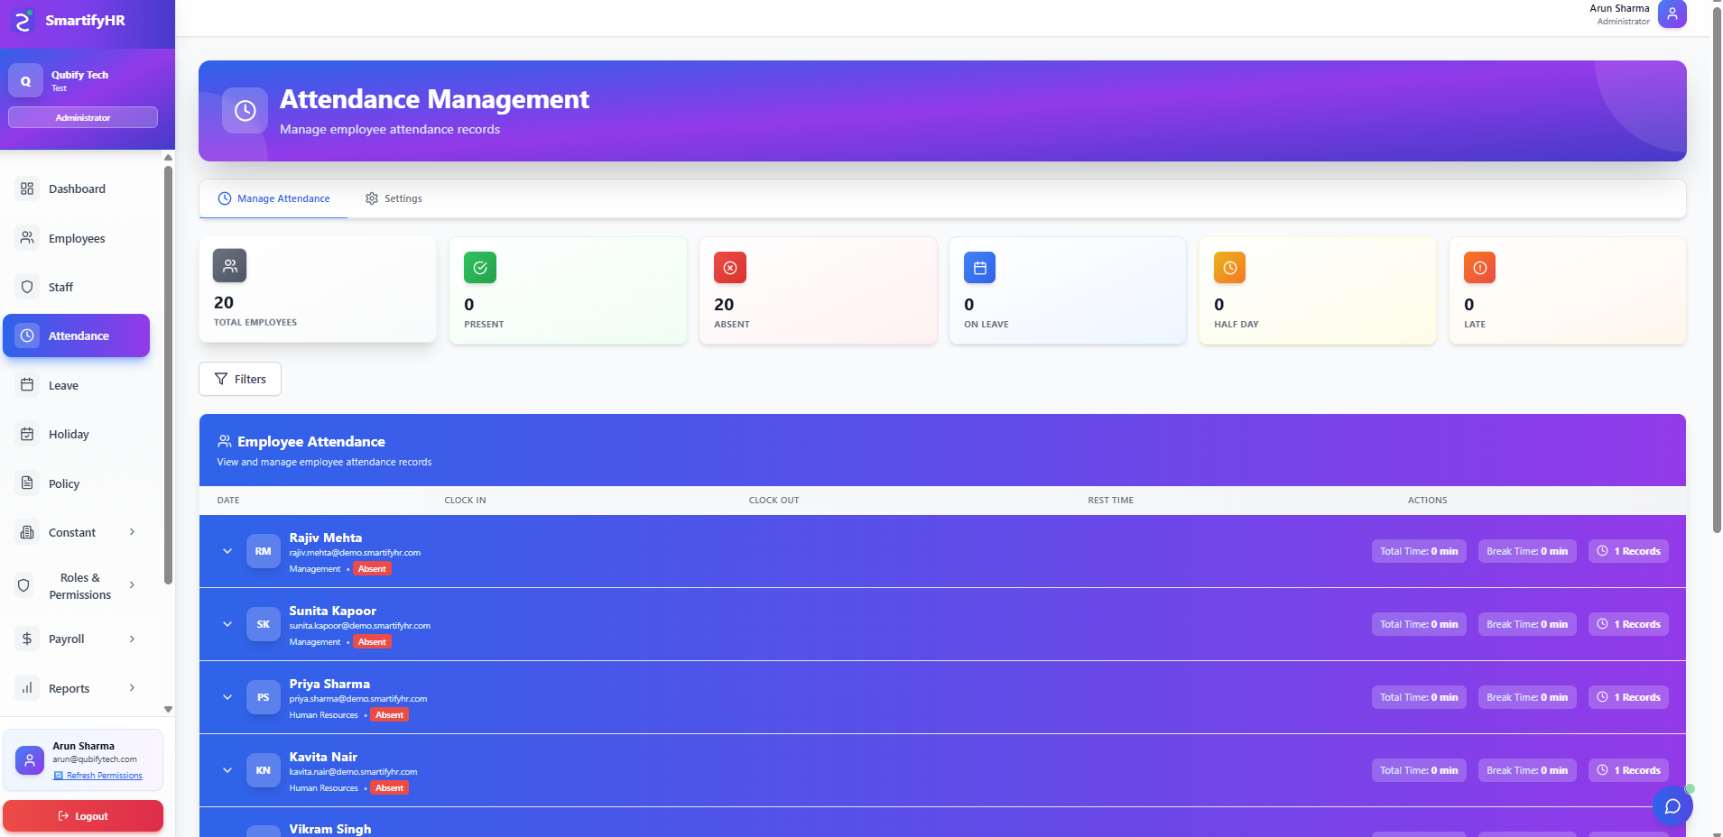1723x837 pixels.
Task: Select the Attendance sidebar item
Action: tap(78, 336)
